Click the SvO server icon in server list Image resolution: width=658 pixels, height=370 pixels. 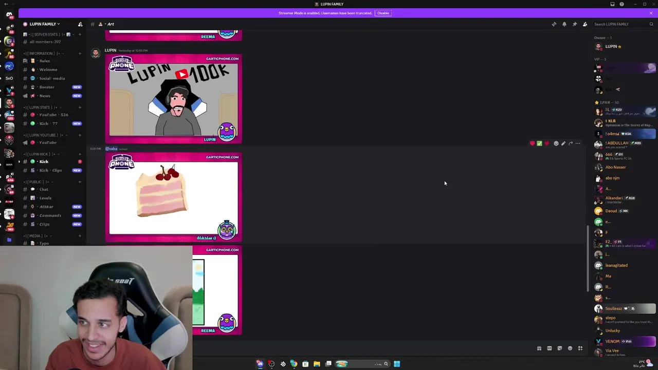pyautogui.click(x=9, y=78)
